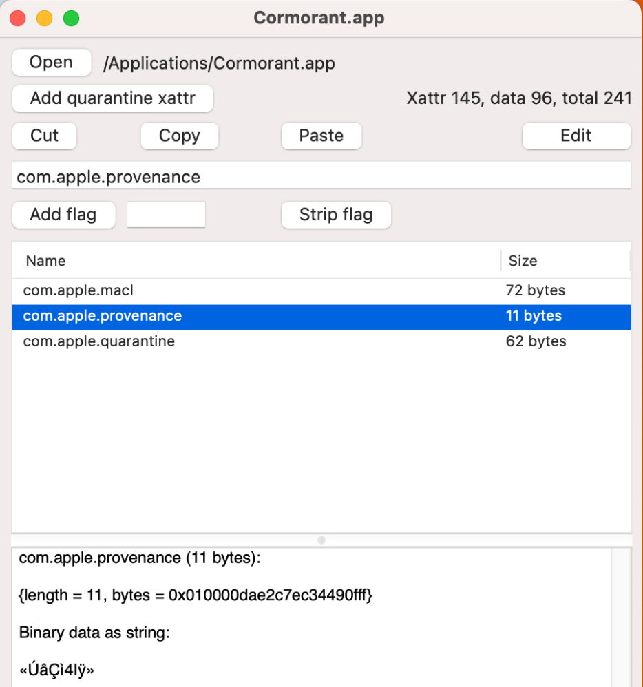
Task: Click the Copy button
Action: [x=179, y=136]
